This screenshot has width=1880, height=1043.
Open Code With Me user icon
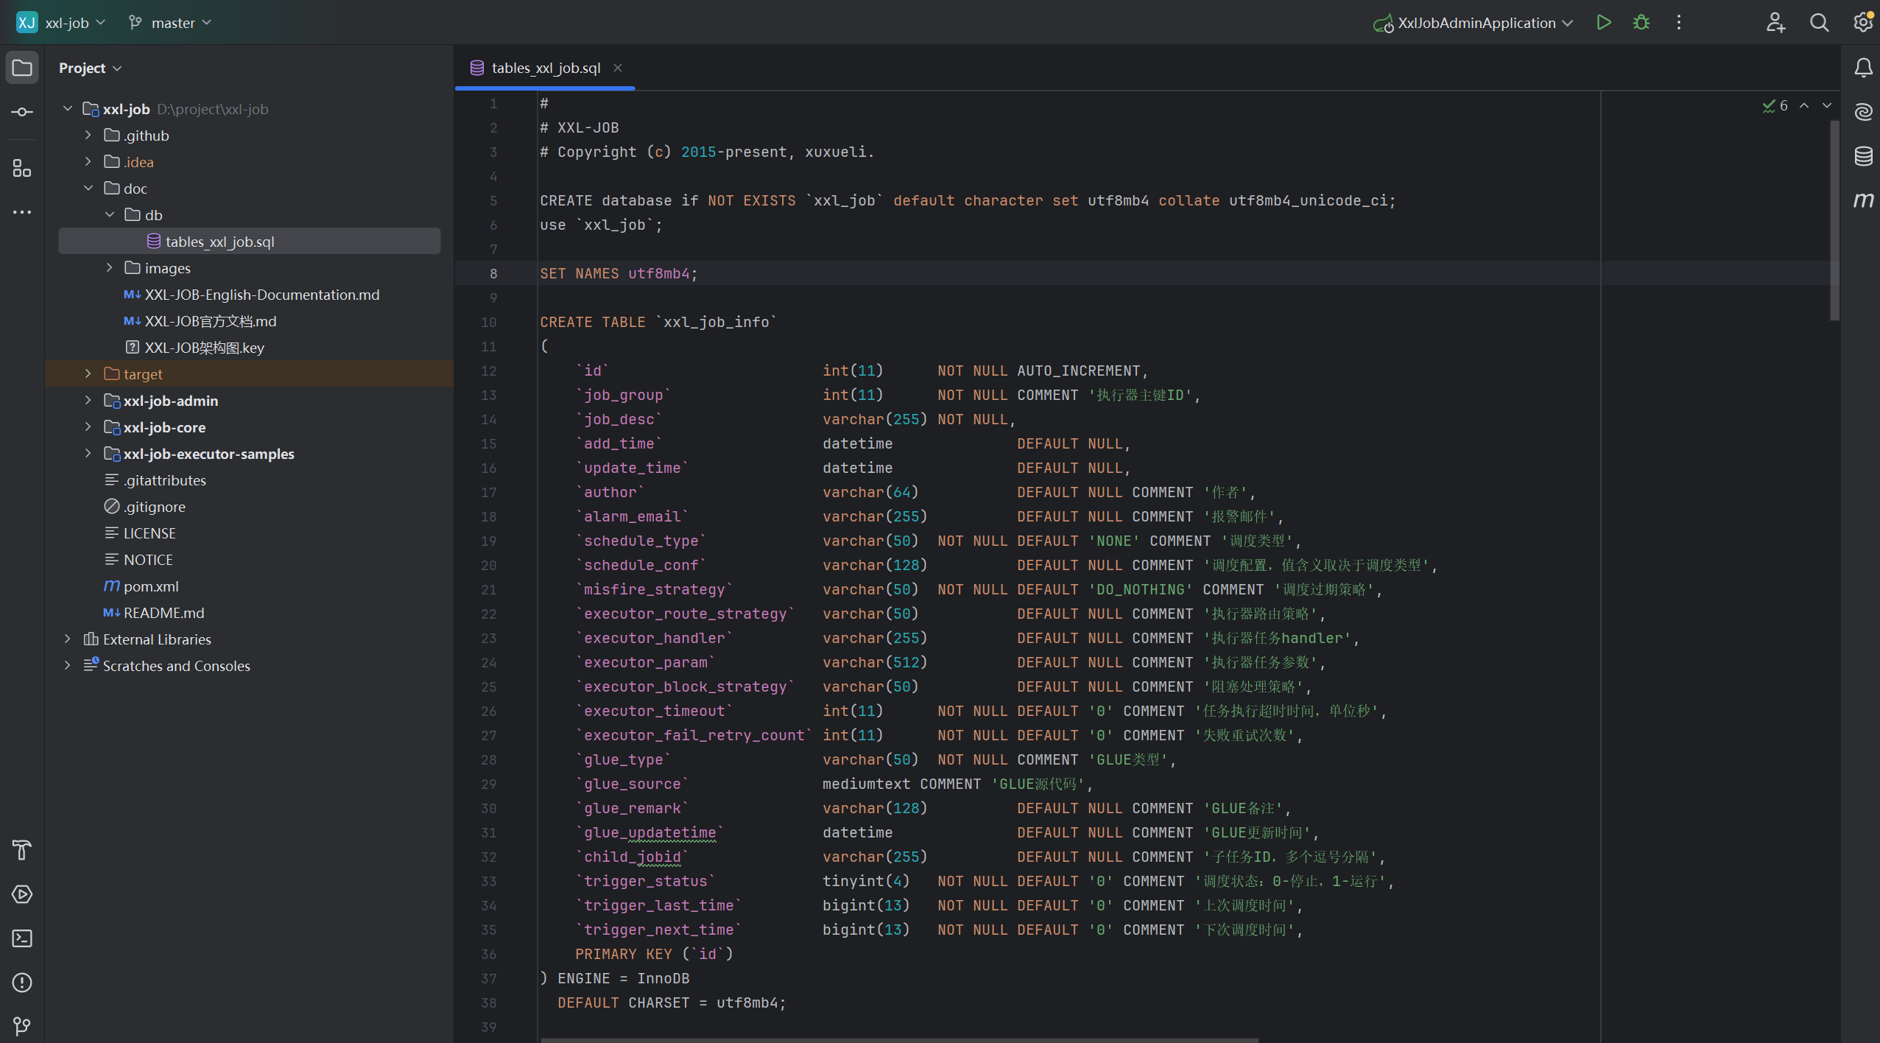1775,22
